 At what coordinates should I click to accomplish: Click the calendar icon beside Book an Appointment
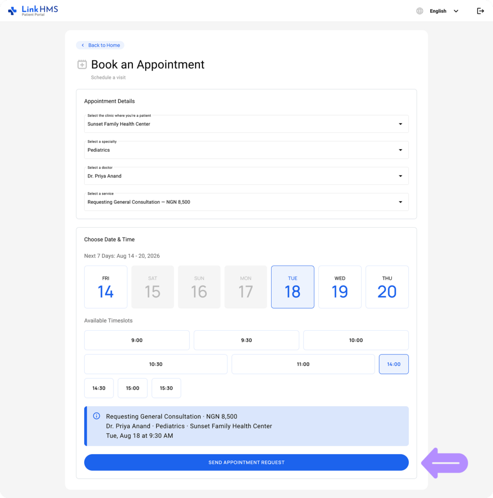point(82,64)
